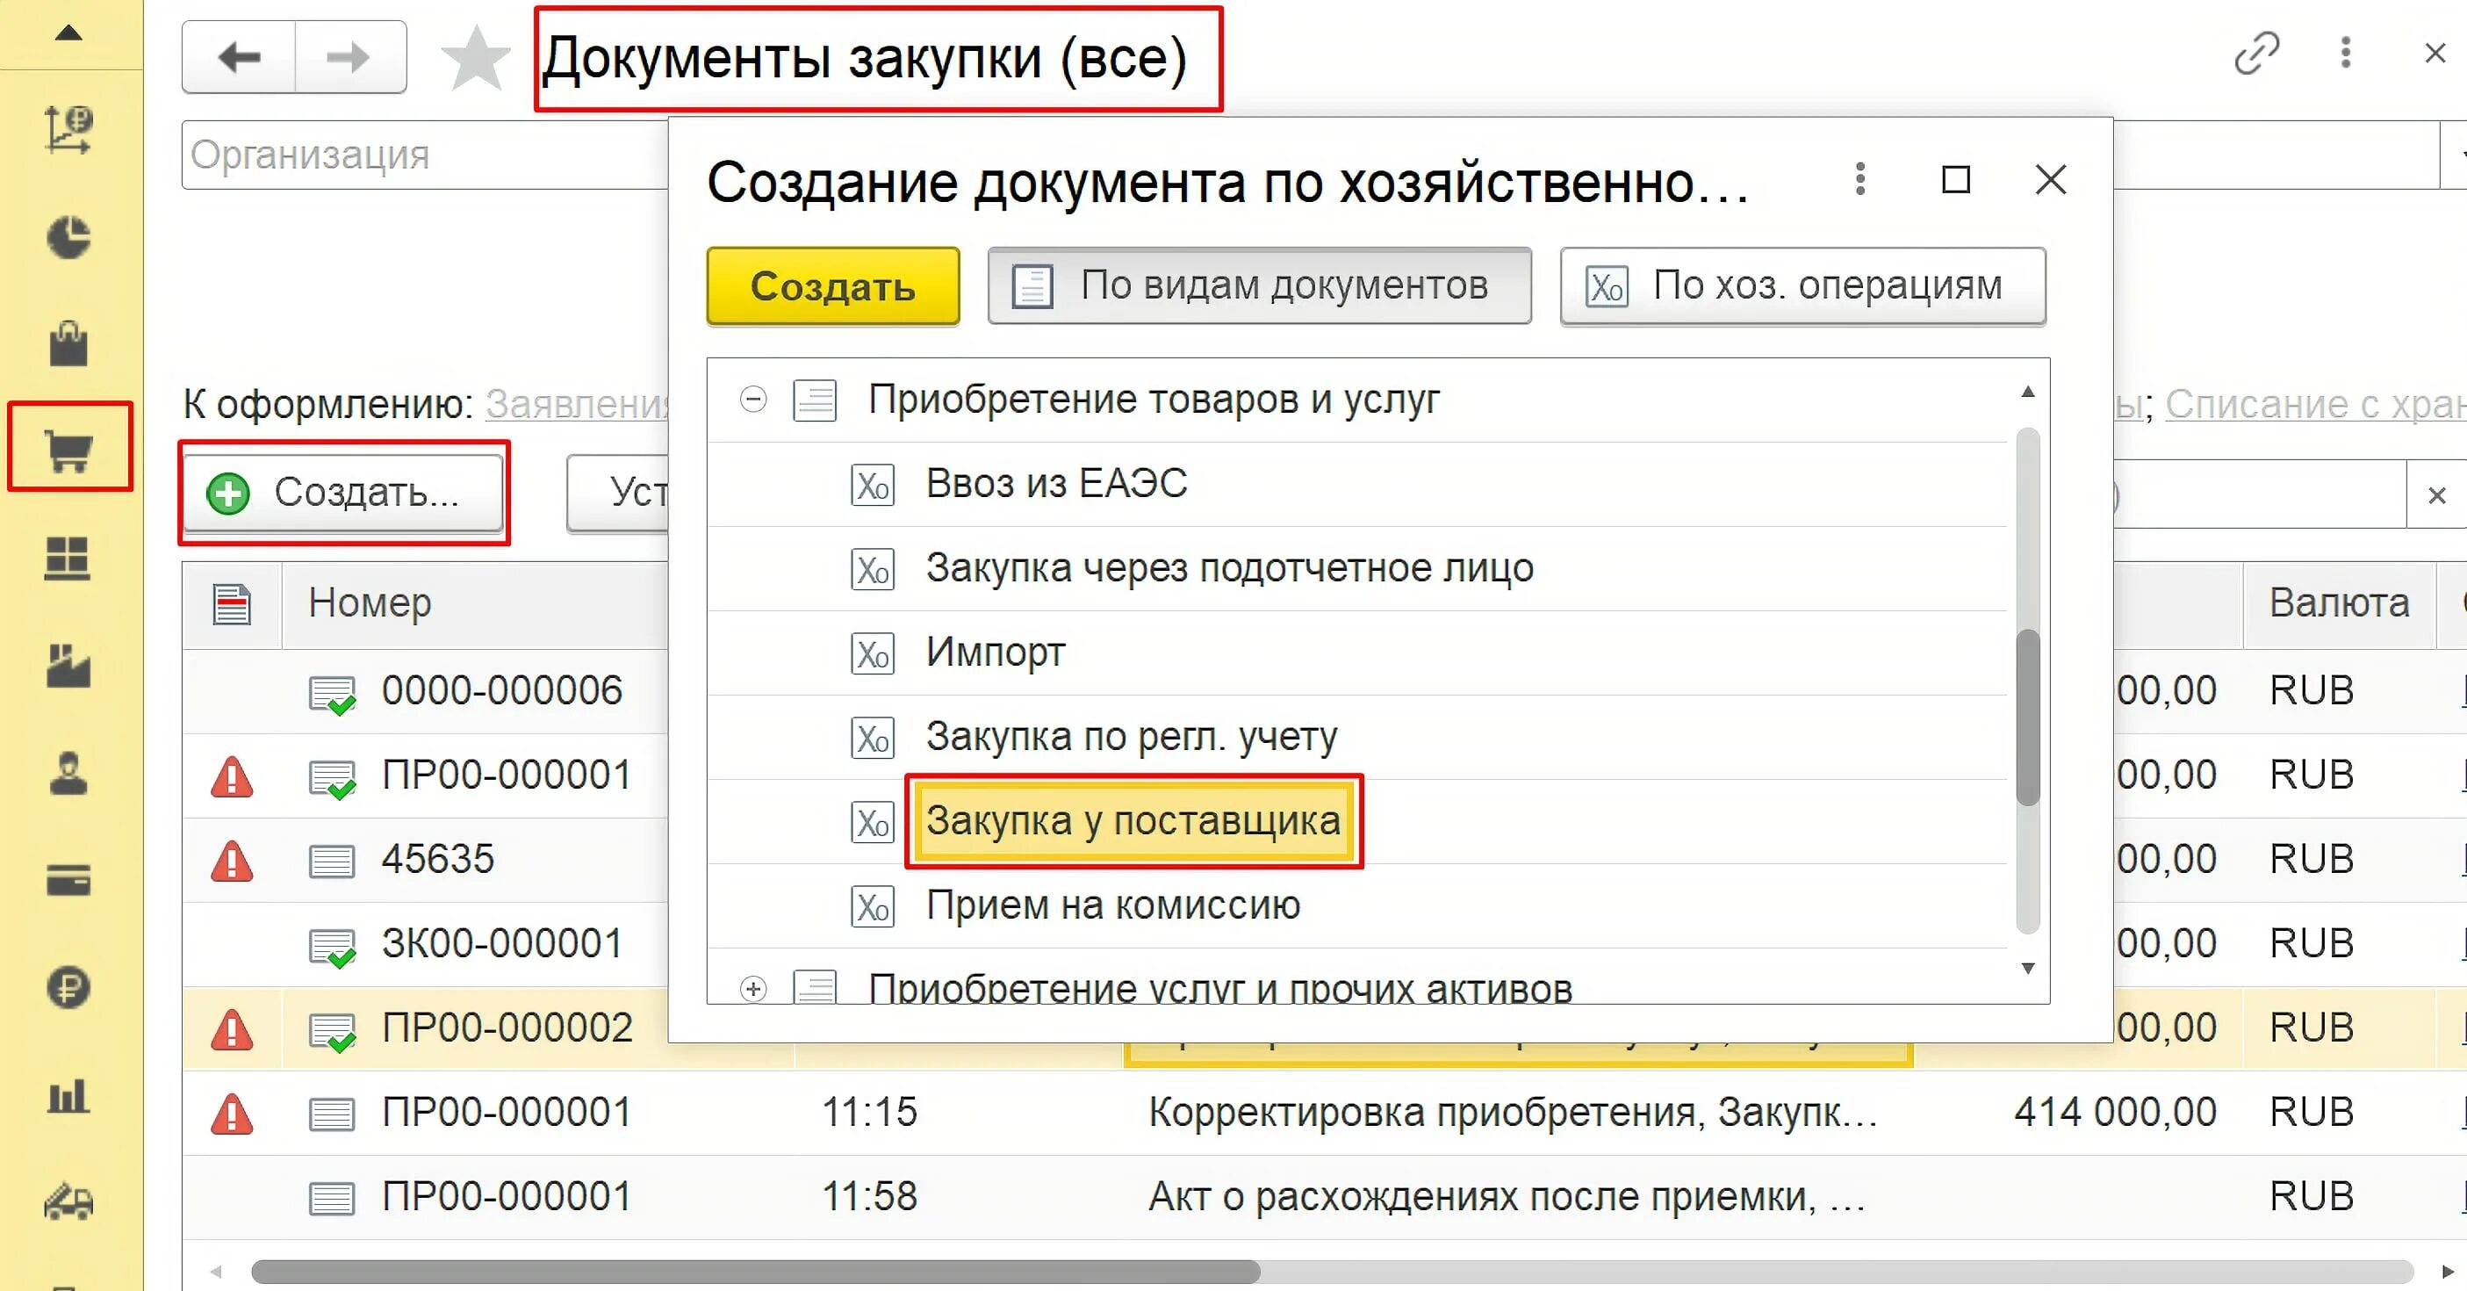Viewport: 2467px width, 1291px height.
Task: Click the favorites star icon
Action: tap(476, 57)
